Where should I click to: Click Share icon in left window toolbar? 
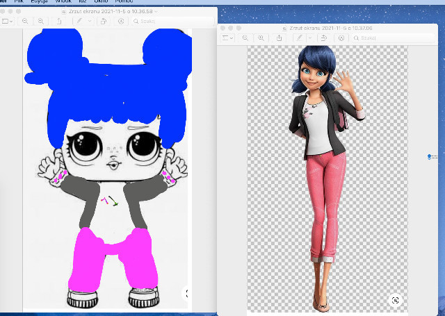point(59,22)
